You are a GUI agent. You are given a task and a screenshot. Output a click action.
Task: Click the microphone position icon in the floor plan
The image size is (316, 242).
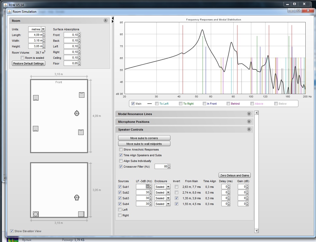(77, 113)
